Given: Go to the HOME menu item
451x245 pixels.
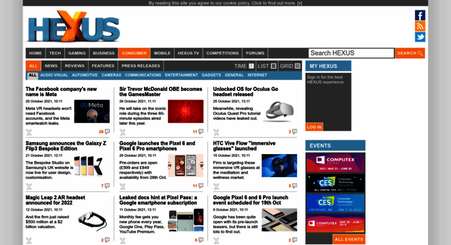Looking at the screenshot, I should (x=35, y=53).
